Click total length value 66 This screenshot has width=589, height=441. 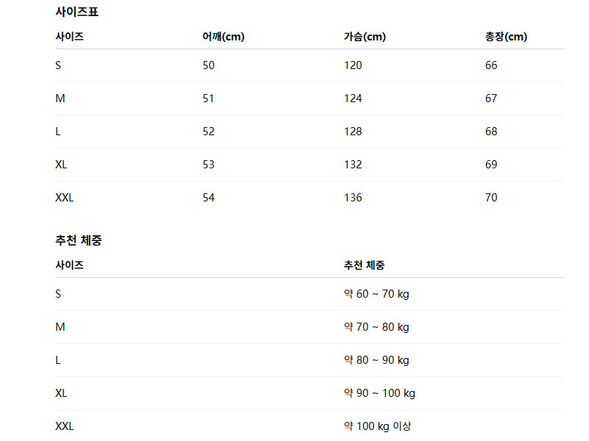click(491, 65)
